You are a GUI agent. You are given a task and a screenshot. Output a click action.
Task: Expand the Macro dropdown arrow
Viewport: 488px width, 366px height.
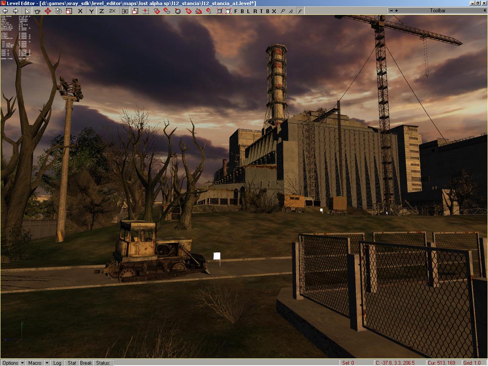47,363
